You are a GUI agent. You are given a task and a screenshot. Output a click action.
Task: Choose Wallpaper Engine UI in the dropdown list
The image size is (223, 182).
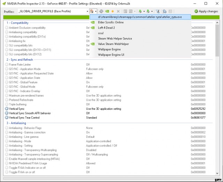coord(111,55)
